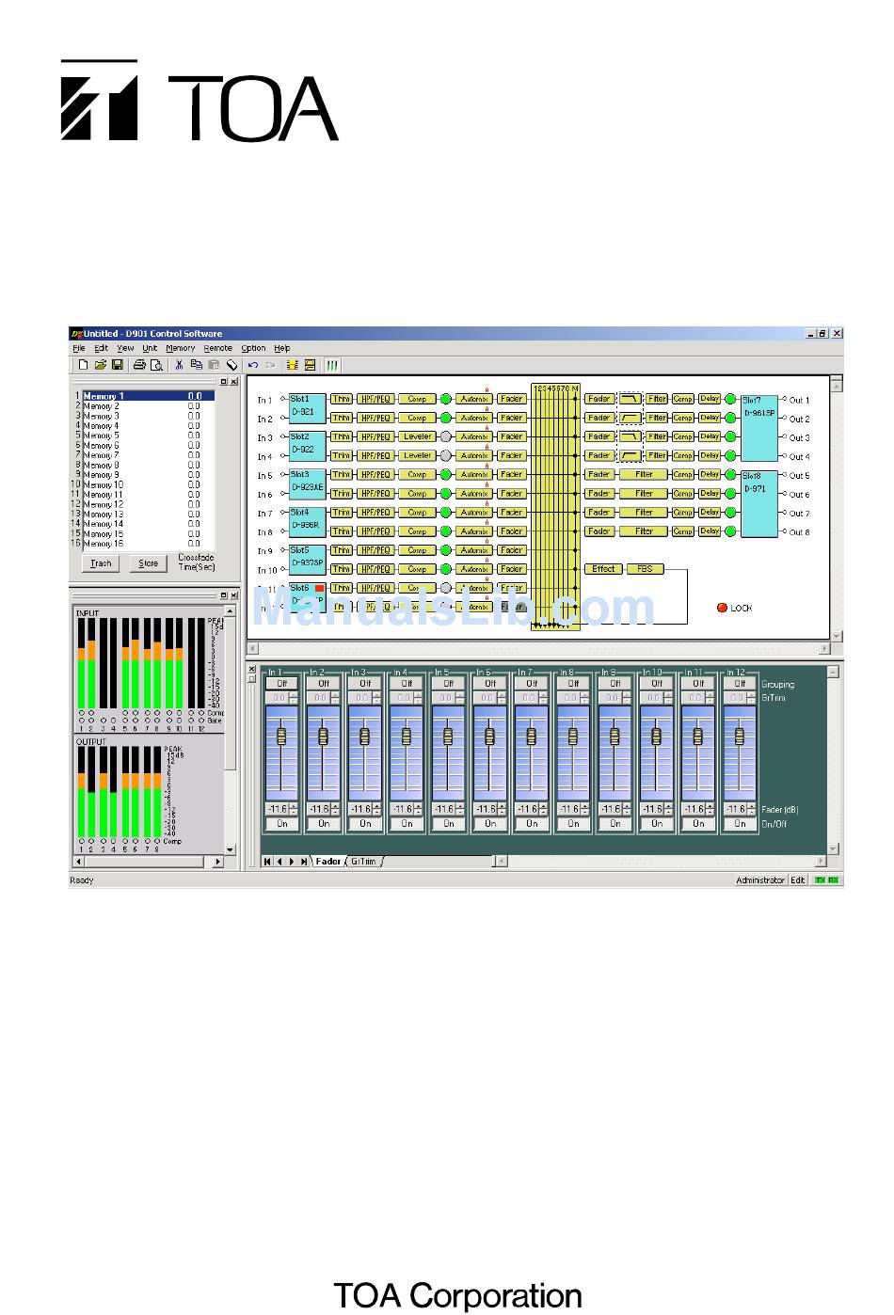Screen dimensions: 894x1315
Task: Switch to the Fader tab
Action: click(328, 862)
